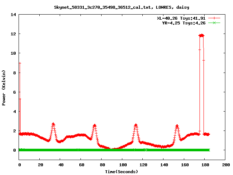233x175 pixels.
Task: Click the x-axis tick label 140
Action: (164, 165)
